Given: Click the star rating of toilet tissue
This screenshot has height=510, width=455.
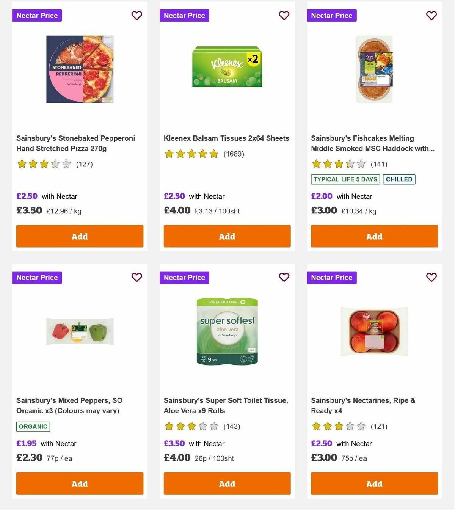Looking at the screenshot, I should click(191, 426).
